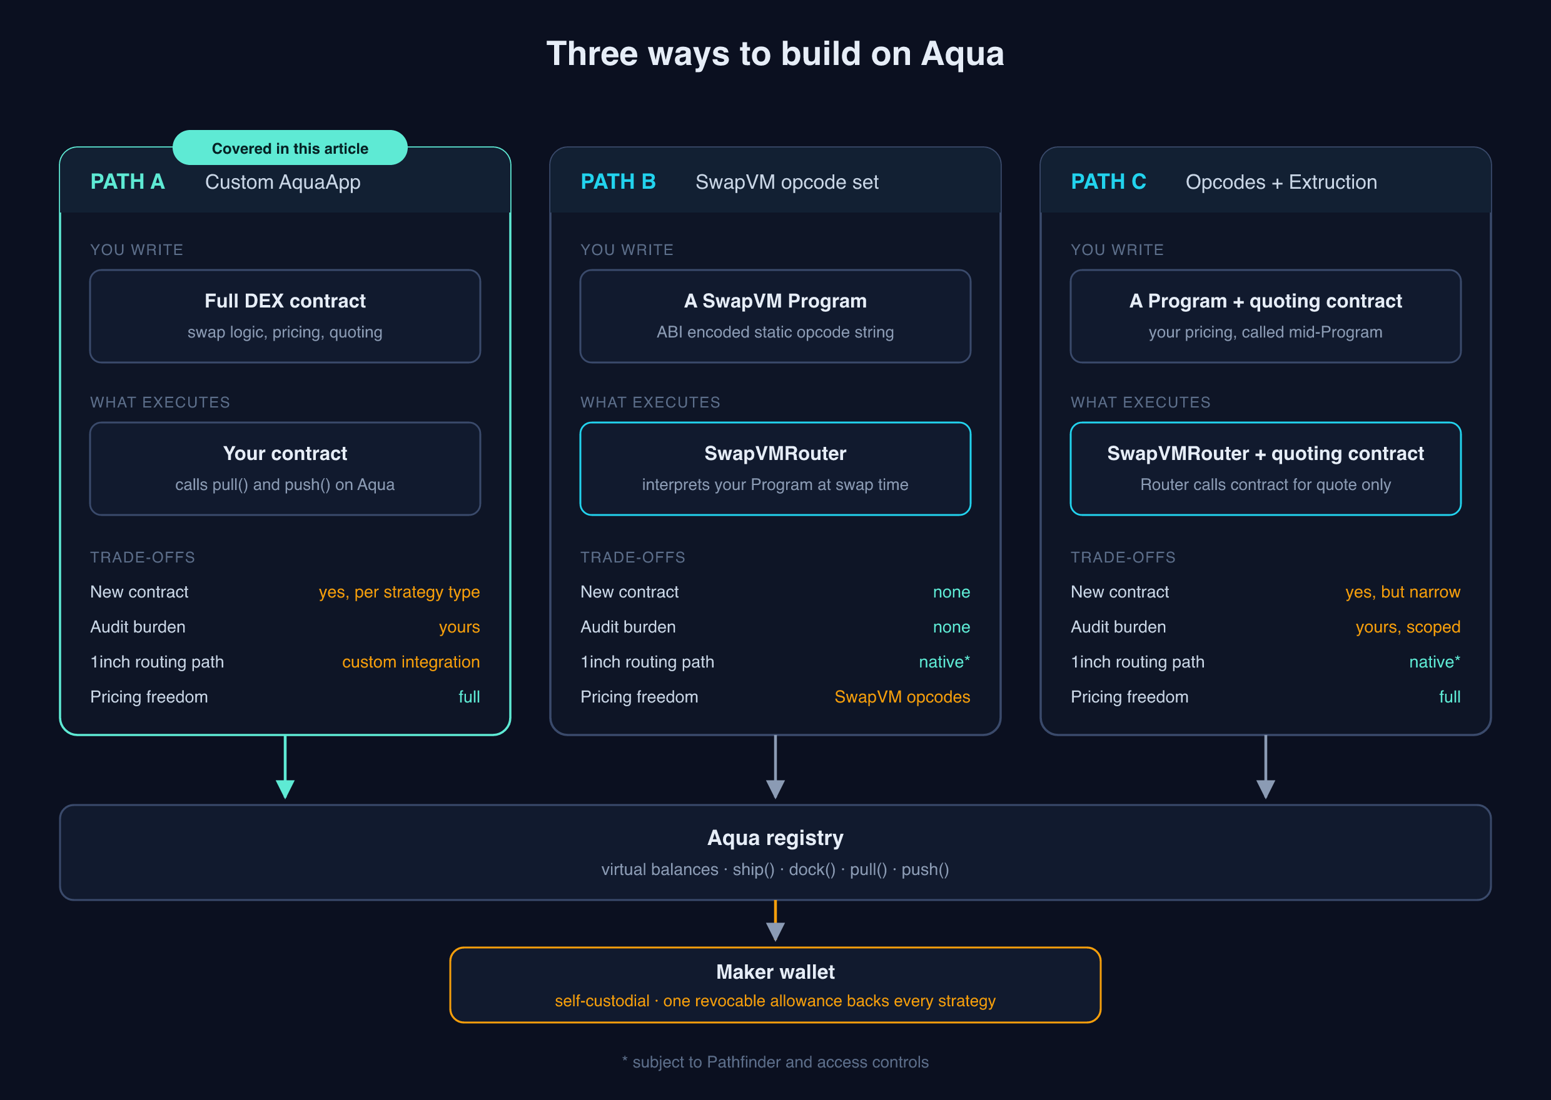Click 'ABI encoded static opcode string' text
The width and height of the screenshot is (1551, 1100).
click(x=775, y=332)
